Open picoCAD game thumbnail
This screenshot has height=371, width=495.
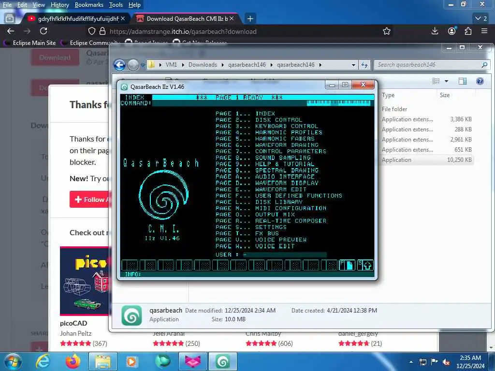tap(85, 281)
